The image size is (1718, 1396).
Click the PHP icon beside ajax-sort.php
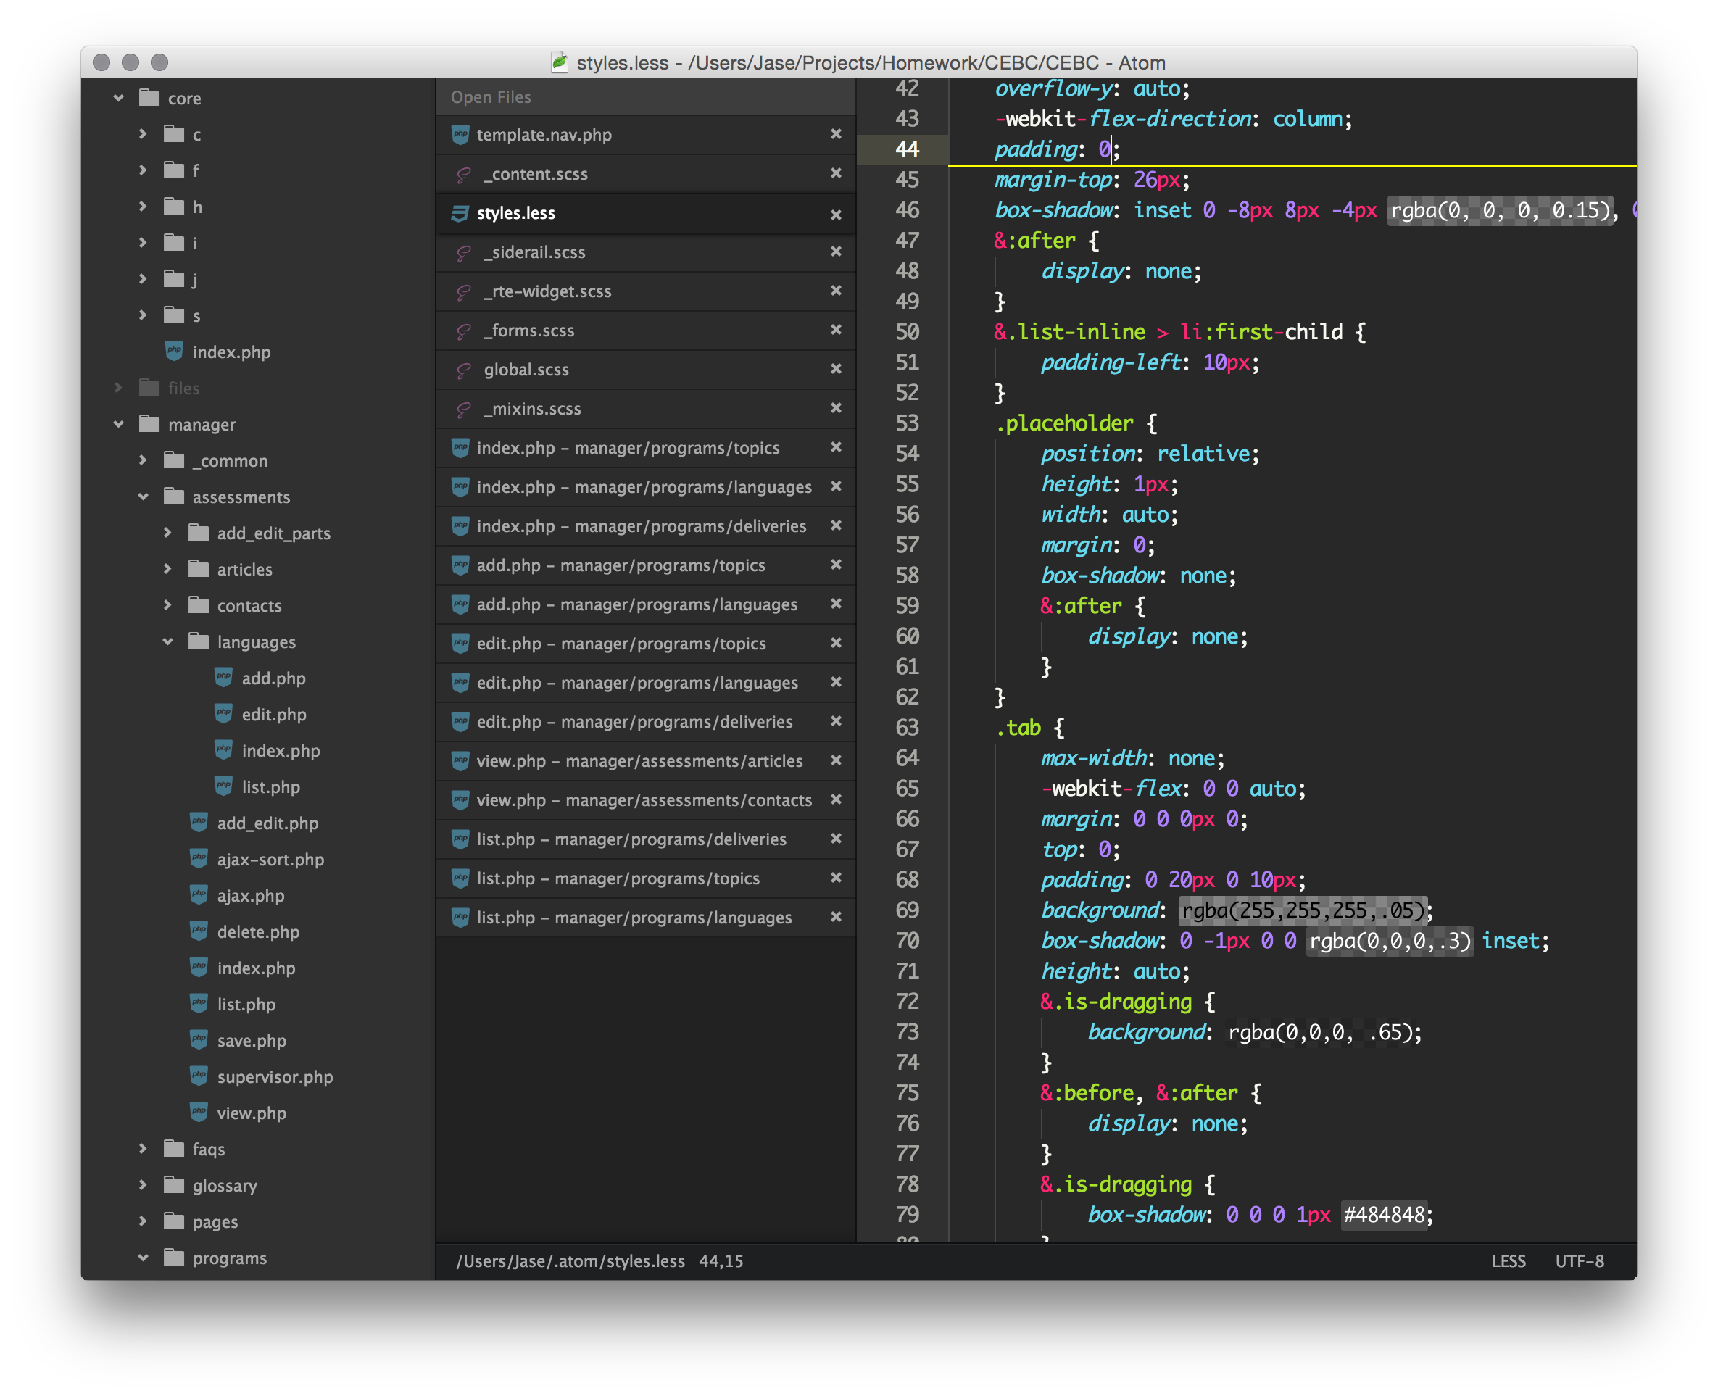coord(199,859)
